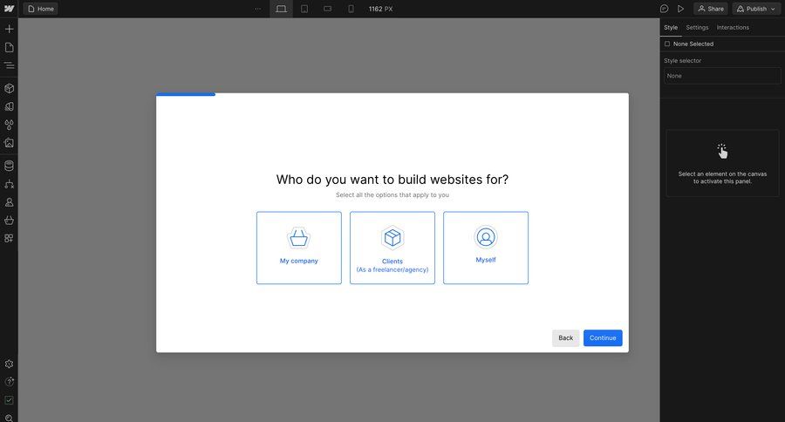Open the Publish dropdown

[756, 9]
